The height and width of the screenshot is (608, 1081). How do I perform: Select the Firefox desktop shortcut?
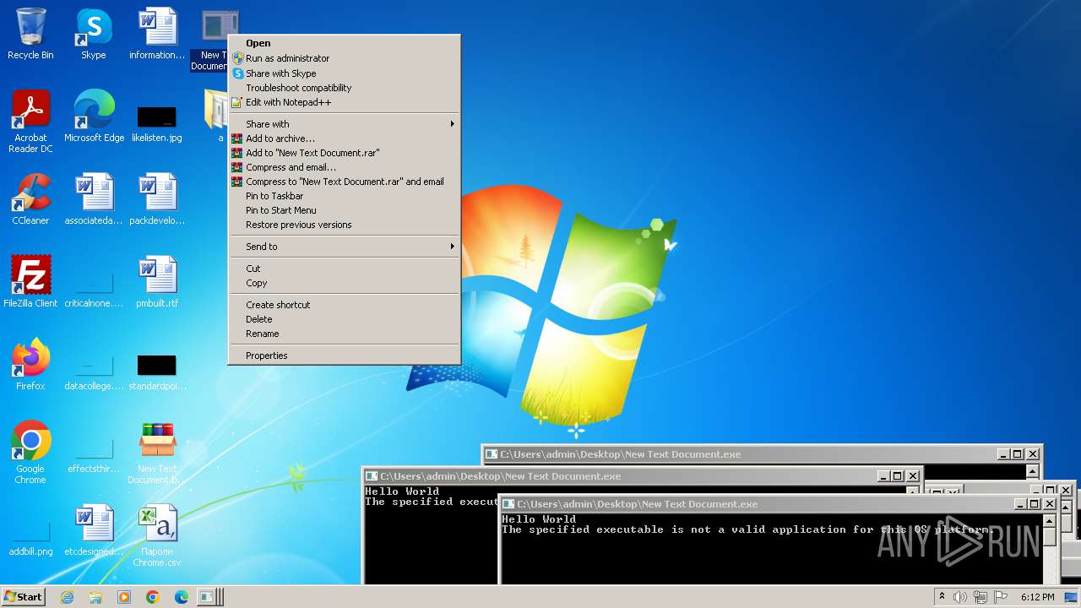pyautogui.click(x=30, y=365)
